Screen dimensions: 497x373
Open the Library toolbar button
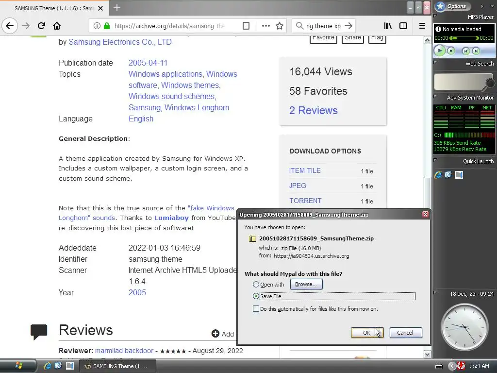tap(388, 26)
